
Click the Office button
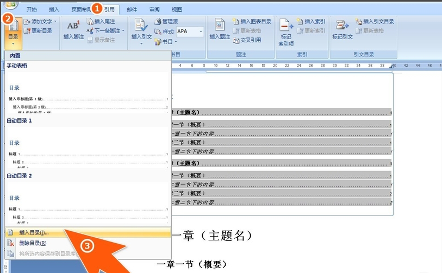click(11, 4)
